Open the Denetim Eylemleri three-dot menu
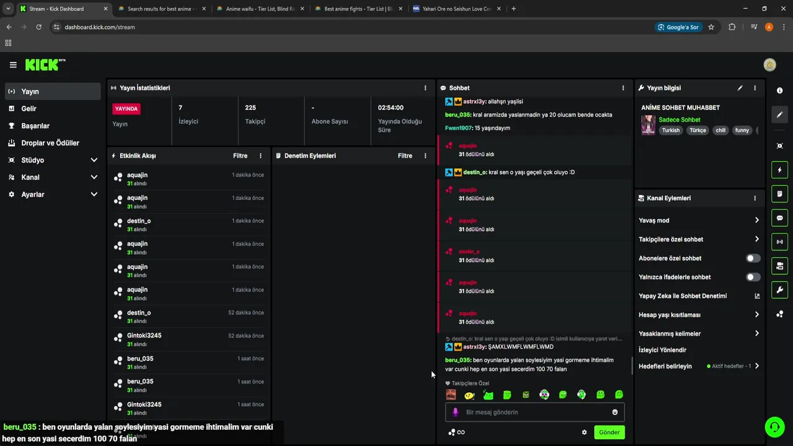The width and height of the screenshot is (793, 446). click(425, 155)
